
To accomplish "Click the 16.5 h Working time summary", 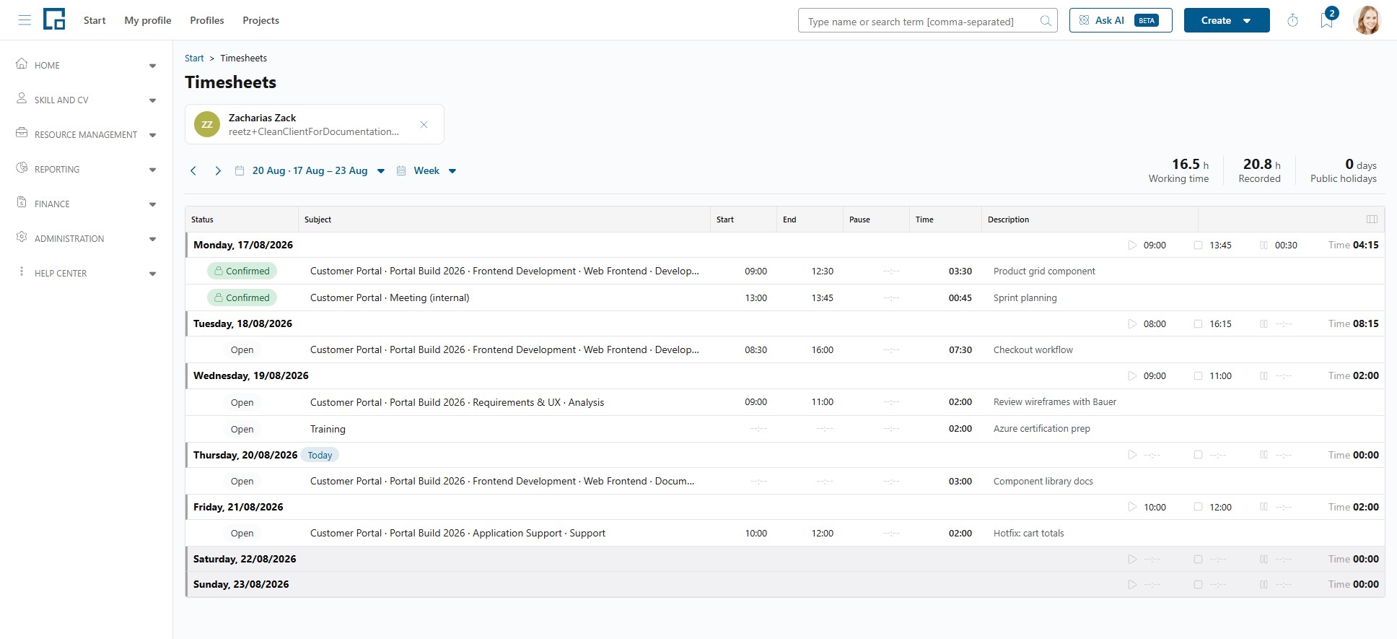I will click(1178, 170).
